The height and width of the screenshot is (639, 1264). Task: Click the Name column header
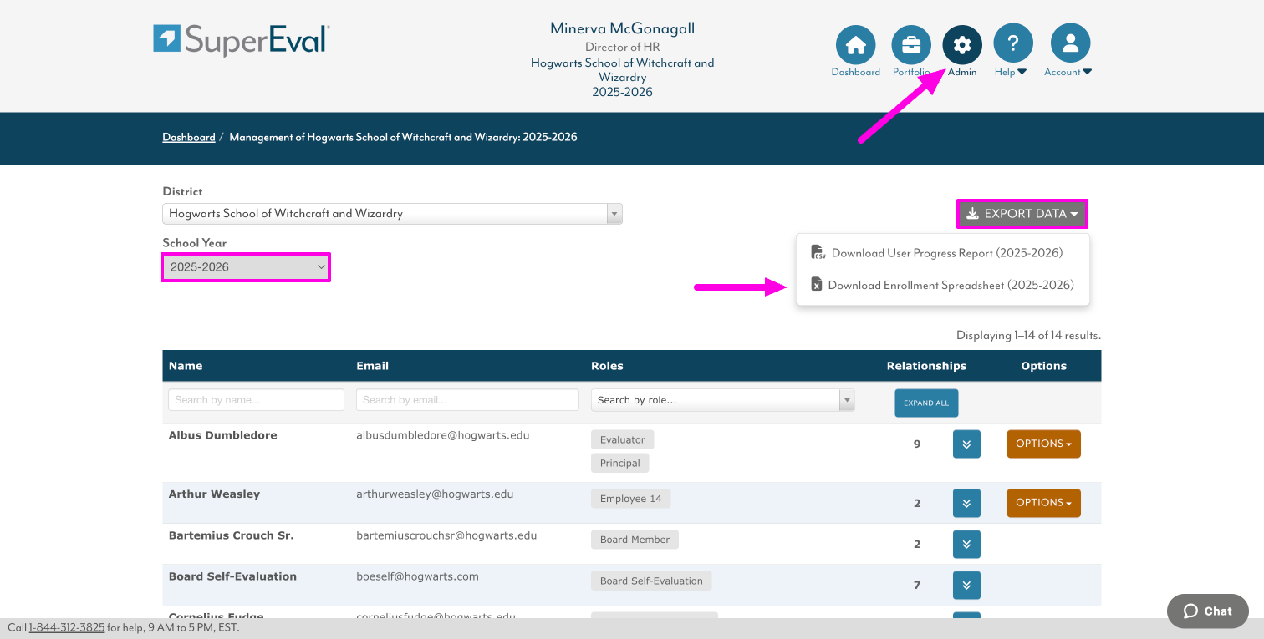coord(186,366)
